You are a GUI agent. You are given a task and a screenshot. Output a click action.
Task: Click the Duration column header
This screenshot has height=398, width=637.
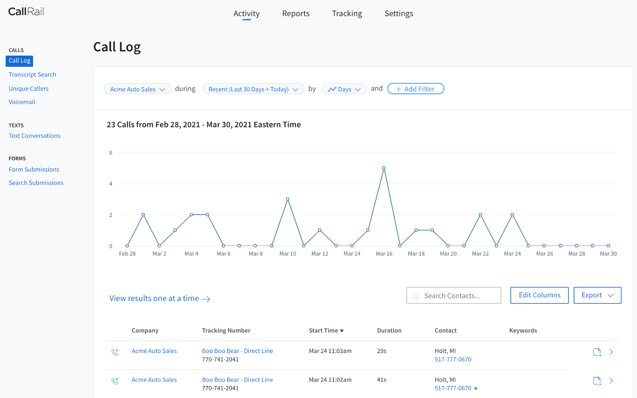point(389,330)
